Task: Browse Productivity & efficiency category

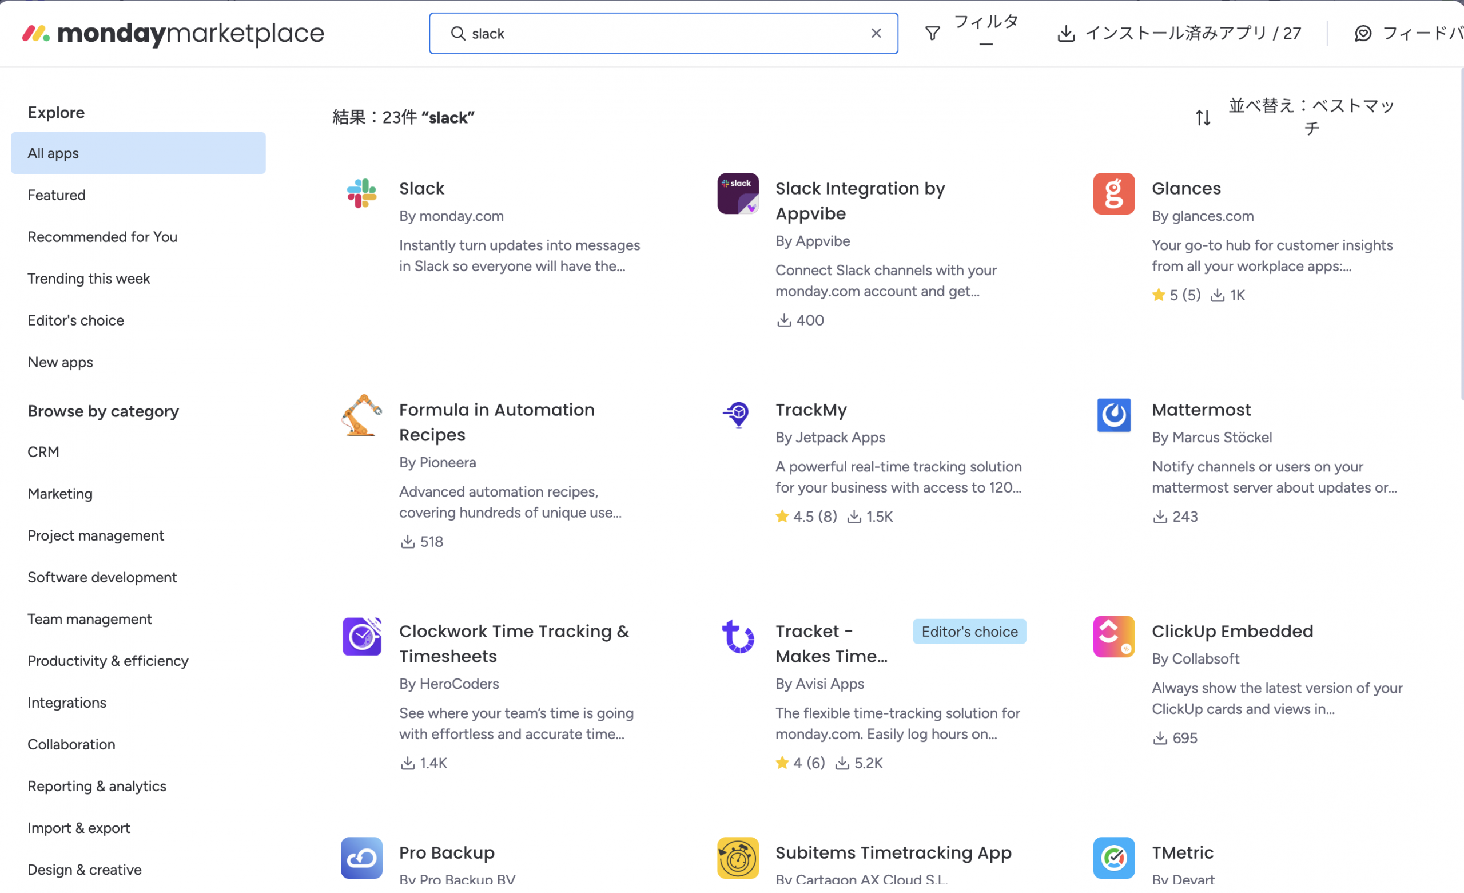Action: [108, 661]
